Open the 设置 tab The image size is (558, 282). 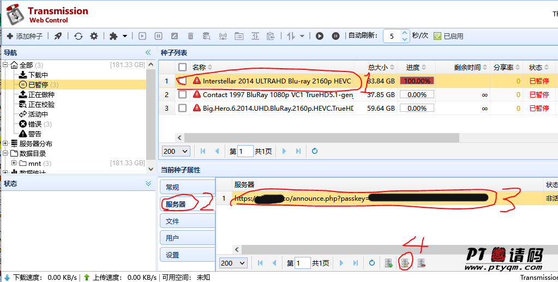coord(188,255)
